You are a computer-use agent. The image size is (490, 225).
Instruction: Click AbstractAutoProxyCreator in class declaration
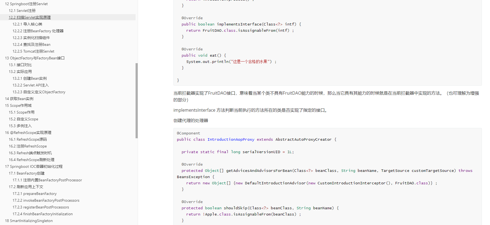(303, 139)
